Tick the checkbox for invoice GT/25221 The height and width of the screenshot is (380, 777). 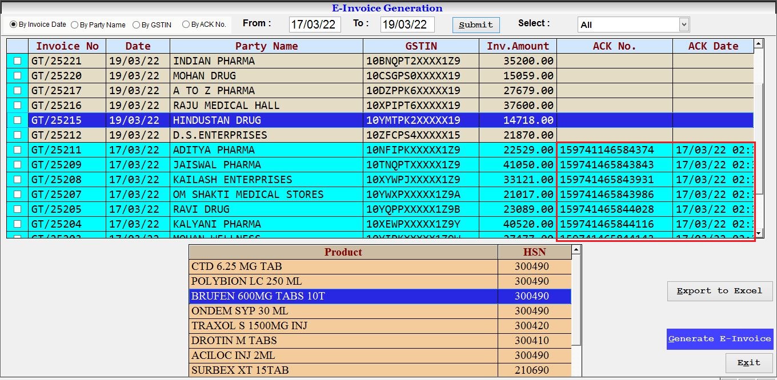[18, 60]
